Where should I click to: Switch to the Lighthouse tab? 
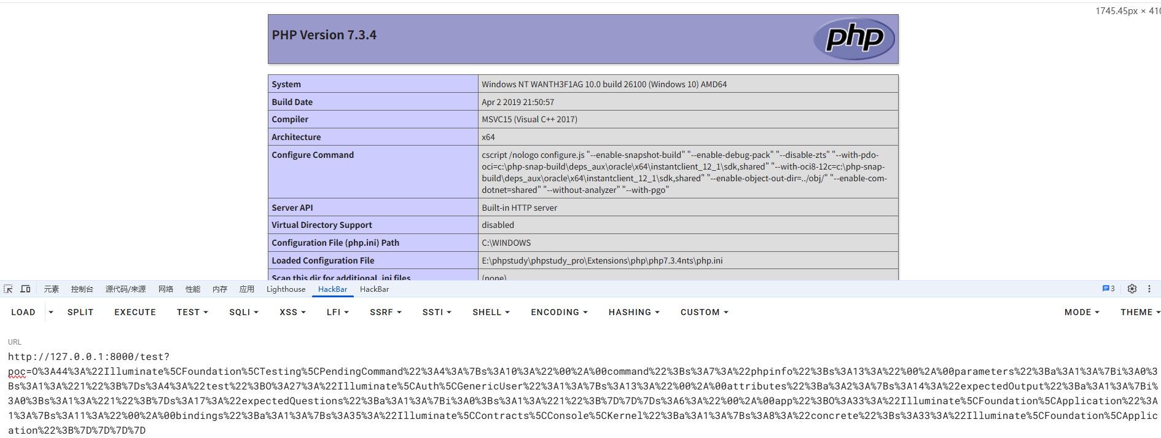tap(286, 289)
